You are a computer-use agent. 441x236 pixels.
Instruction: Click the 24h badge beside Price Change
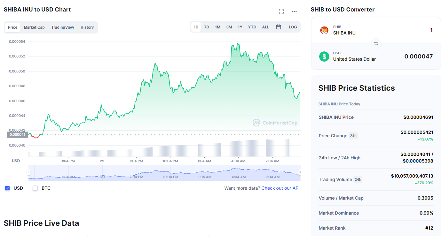coord(353,136)
